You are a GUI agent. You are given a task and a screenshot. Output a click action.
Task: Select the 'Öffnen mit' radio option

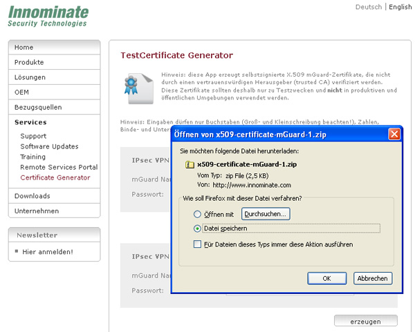(199, 214)
